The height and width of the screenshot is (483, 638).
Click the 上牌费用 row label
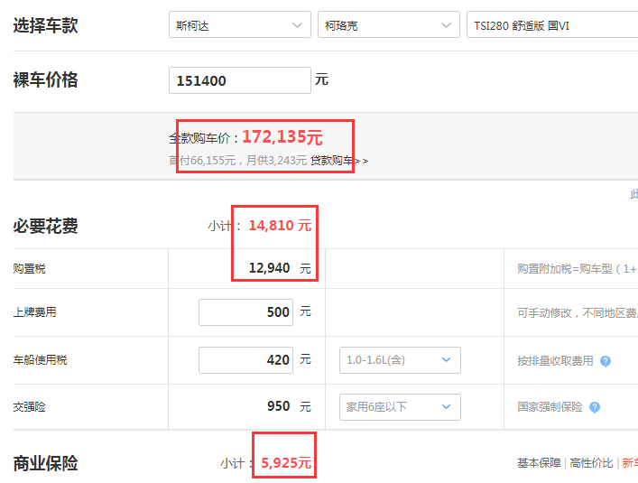coord(34,312)
